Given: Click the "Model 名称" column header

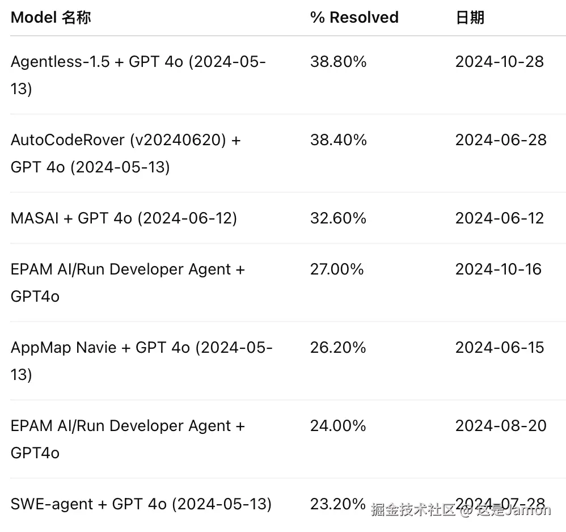Looking at the screenshot, I should point(51,18).
